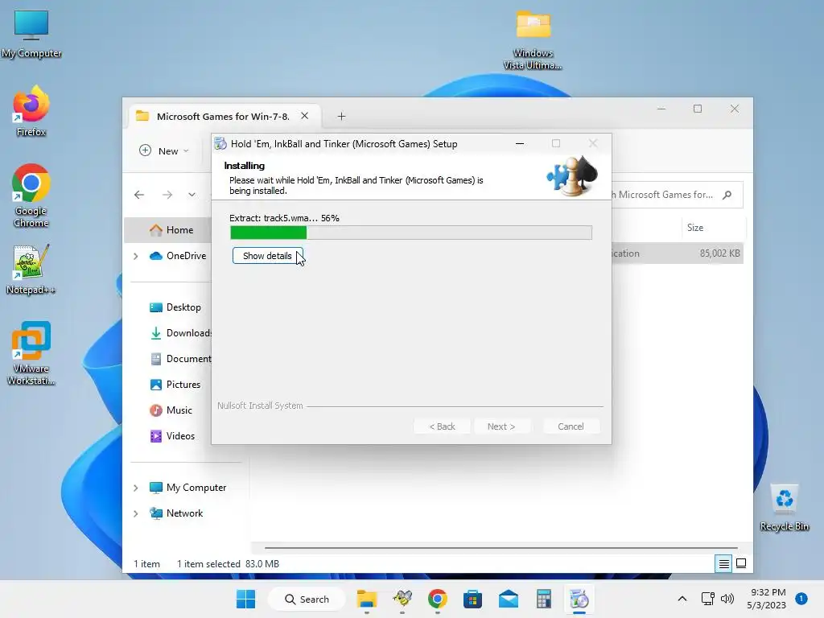Open File Explorer from the taskbar
The image size is (824, 618).
[367, 599]
